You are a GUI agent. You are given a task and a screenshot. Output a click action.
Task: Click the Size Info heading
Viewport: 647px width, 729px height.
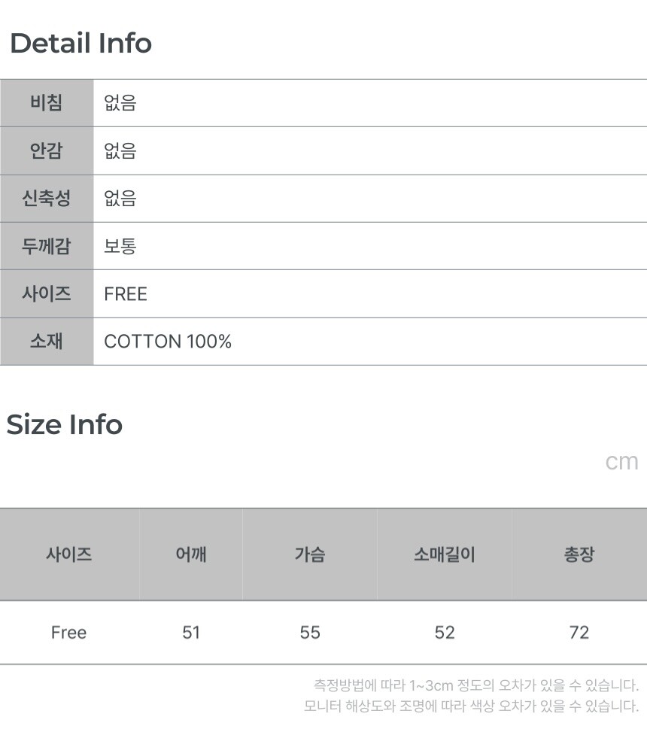pos(65,424)
